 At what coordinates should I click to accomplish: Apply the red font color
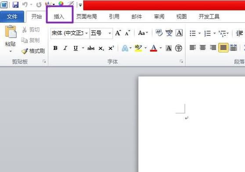154,48
